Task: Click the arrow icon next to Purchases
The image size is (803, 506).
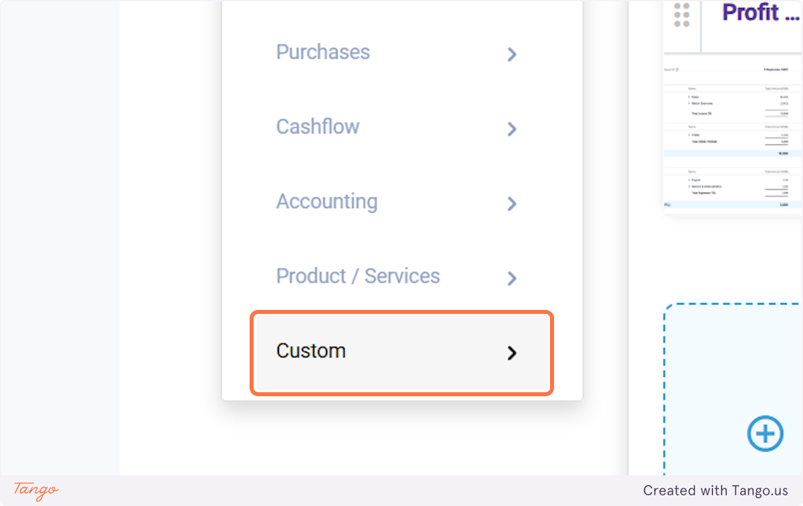Action: (x=512, y=54)
